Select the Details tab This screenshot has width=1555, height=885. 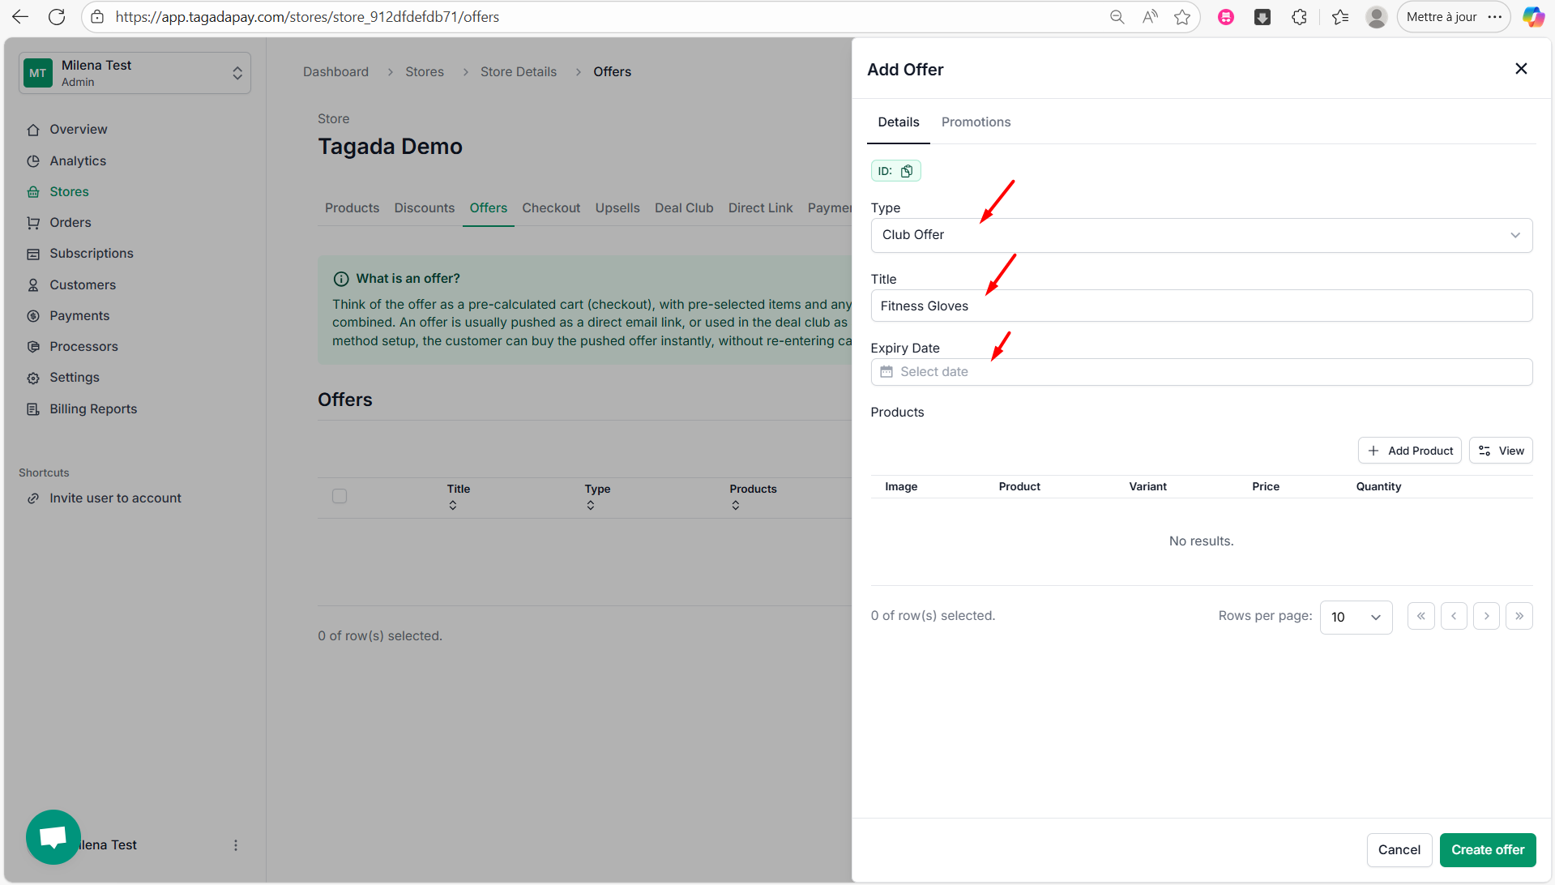click(x=898, y=122)
